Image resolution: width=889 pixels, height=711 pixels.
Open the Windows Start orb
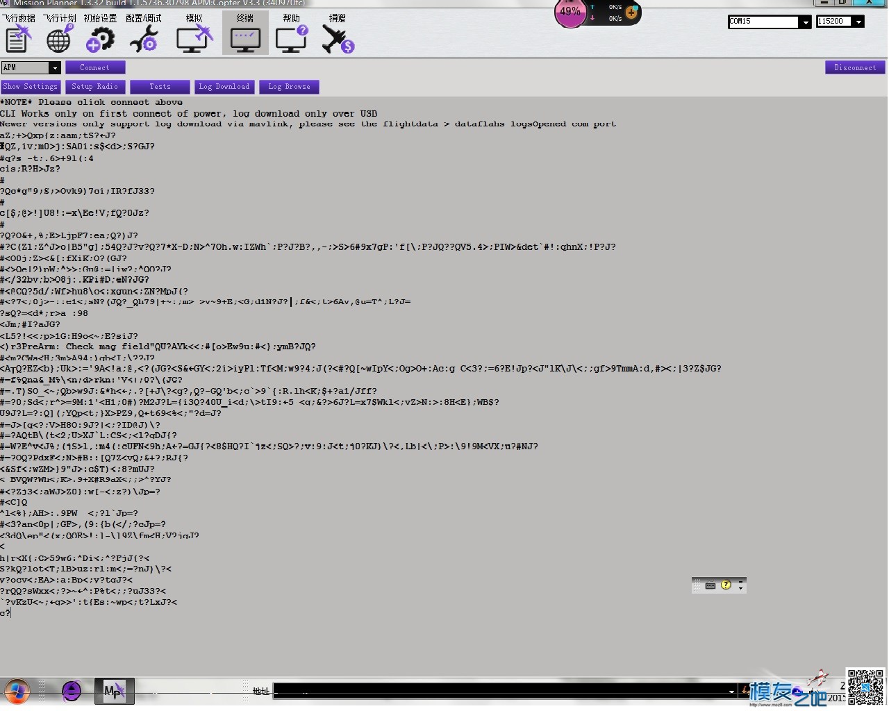(x=17, y=692)
